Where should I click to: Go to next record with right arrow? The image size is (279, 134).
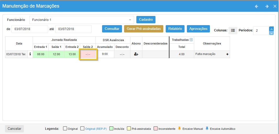[267, 6]
